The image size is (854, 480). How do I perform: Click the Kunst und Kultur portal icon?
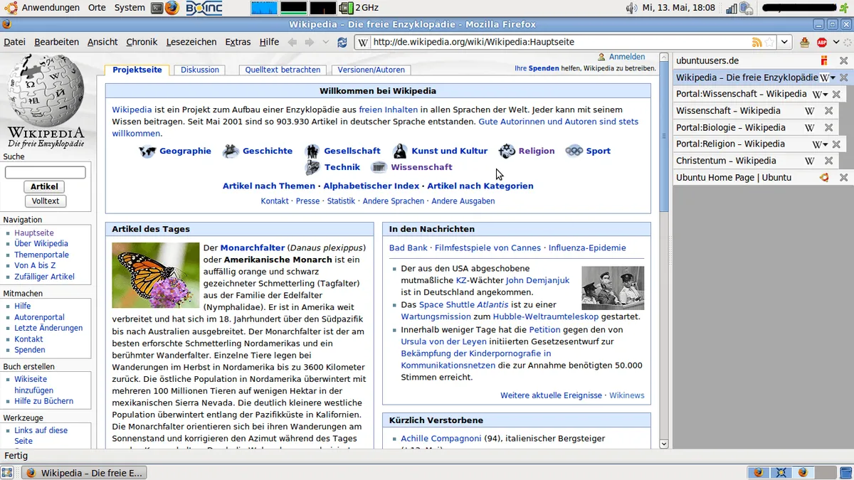coord(400,151)
